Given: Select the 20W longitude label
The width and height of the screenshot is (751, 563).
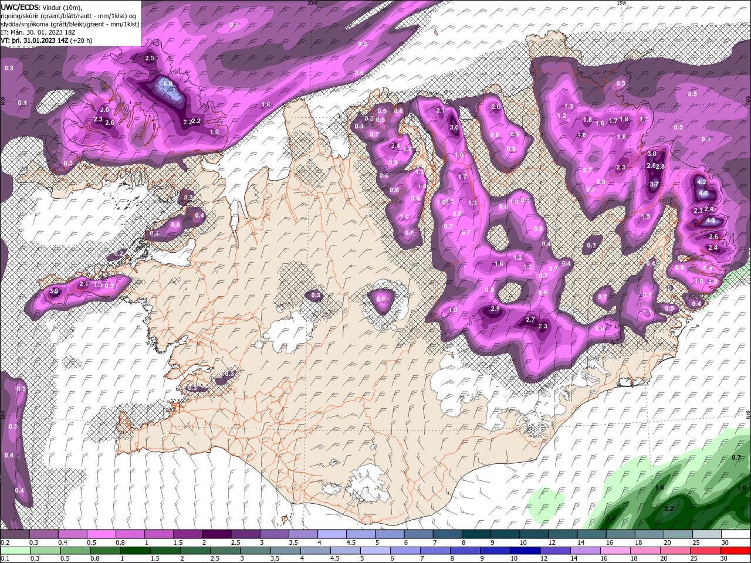Looking at the screenshot, I should 312,2.
